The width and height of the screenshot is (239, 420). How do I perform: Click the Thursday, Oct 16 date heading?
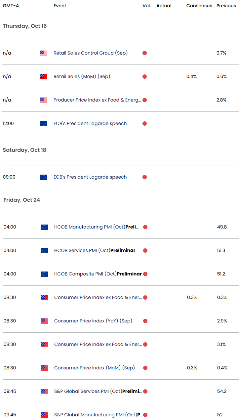point(25,26)
